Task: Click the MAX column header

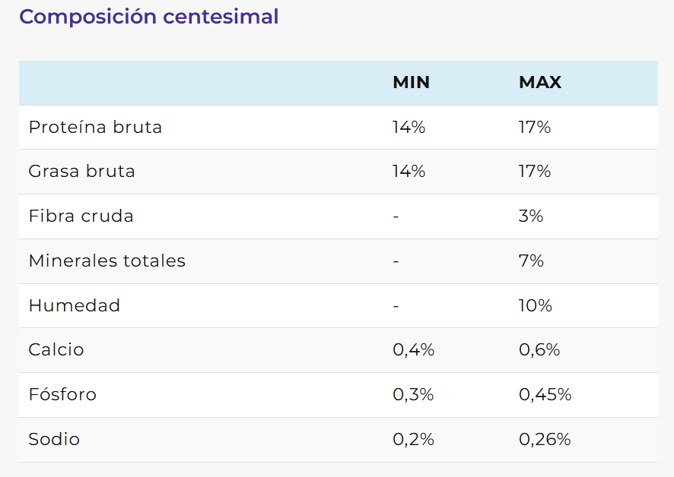Action: coord(540,83)
